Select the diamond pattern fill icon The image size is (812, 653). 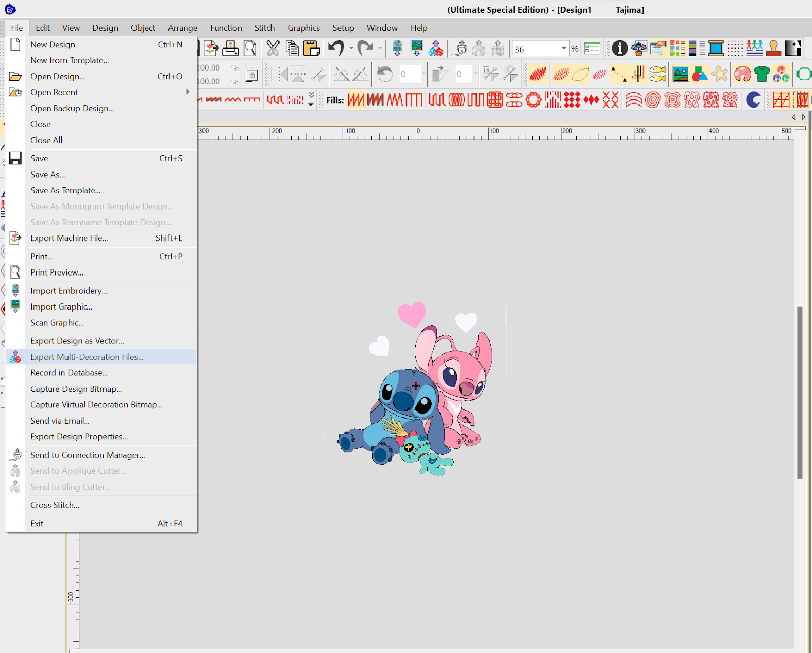tap(591, 100)
